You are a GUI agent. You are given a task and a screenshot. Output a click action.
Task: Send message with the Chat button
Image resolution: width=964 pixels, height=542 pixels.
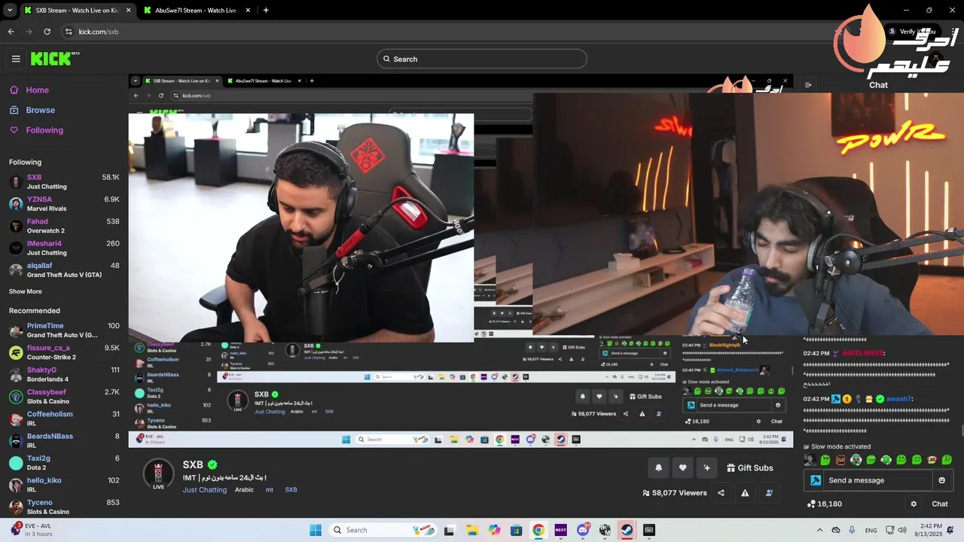click(x=940, y=504)
